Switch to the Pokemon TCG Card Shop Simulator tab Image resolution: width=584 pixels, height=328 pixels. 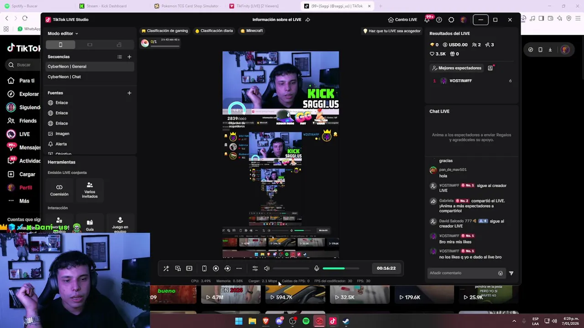click(x=189, y=6)
